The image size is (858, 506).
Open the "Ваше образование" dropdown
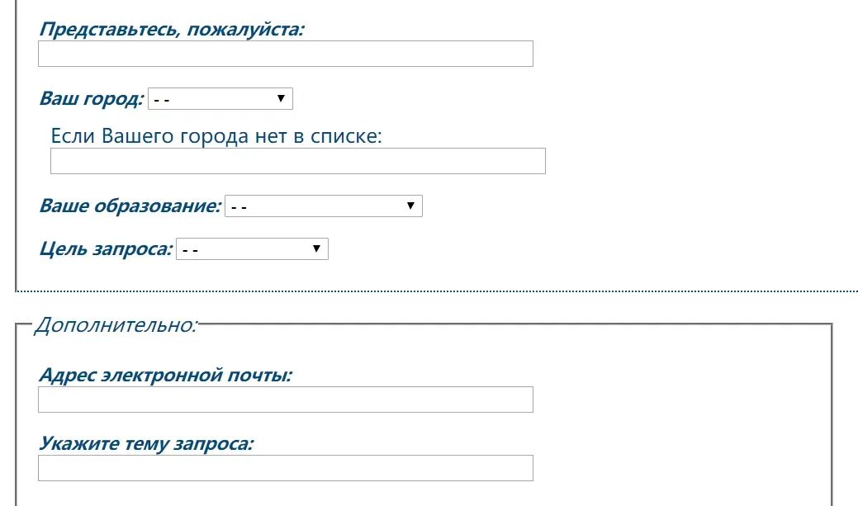(324, 206)
